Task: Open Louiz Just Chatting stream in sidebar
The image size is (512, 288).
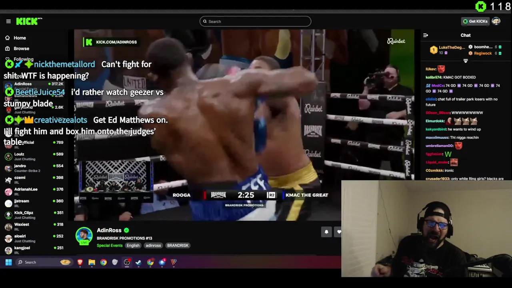Action: [34, 156]
